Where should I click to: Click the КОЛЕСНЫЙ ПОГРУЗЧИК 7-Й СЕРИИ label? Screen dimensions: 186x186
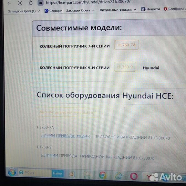coord(75,46)
